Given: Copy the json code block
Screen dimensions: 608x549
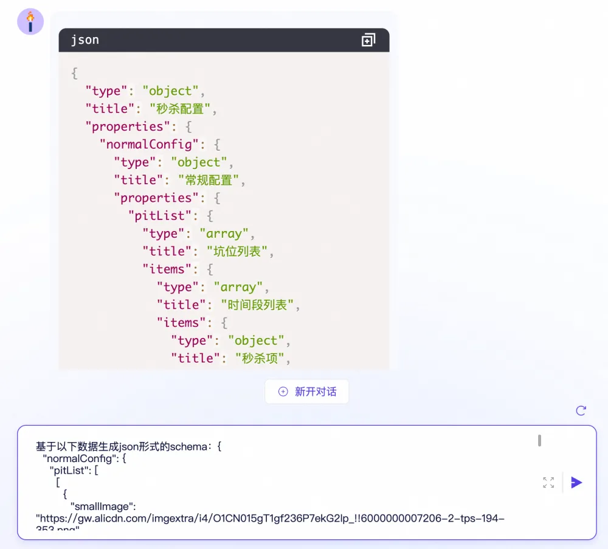Looking at the screenshot, I should (x=368, y=40).
